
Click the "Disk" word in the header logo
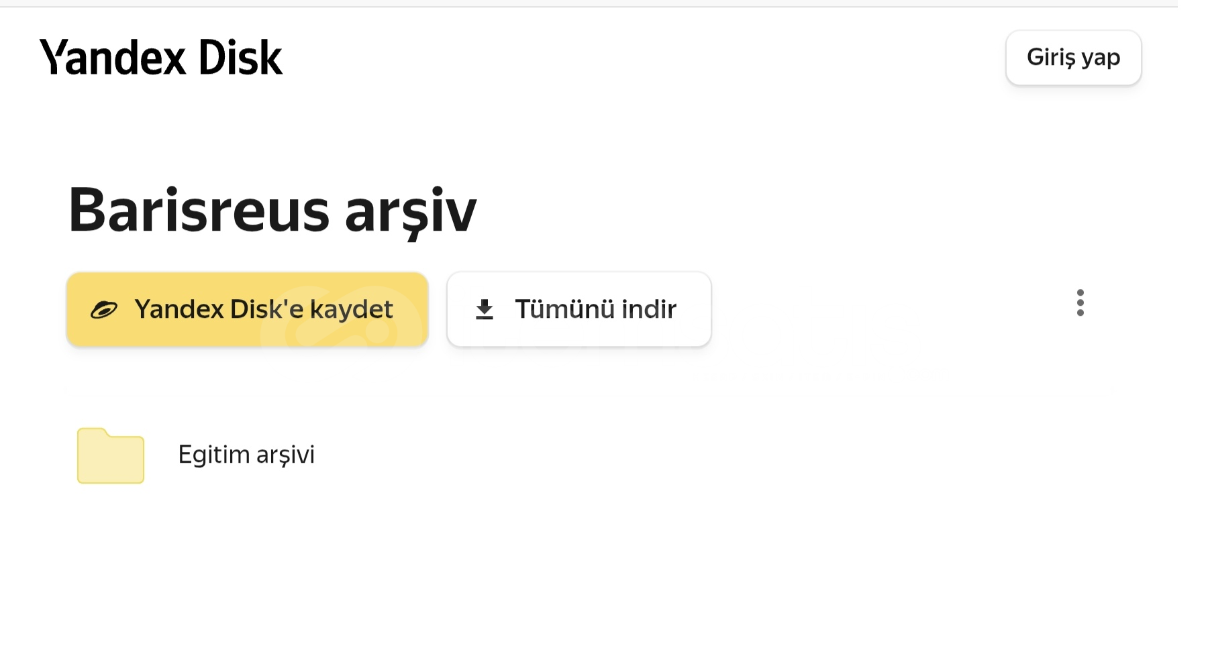[240, 57]
